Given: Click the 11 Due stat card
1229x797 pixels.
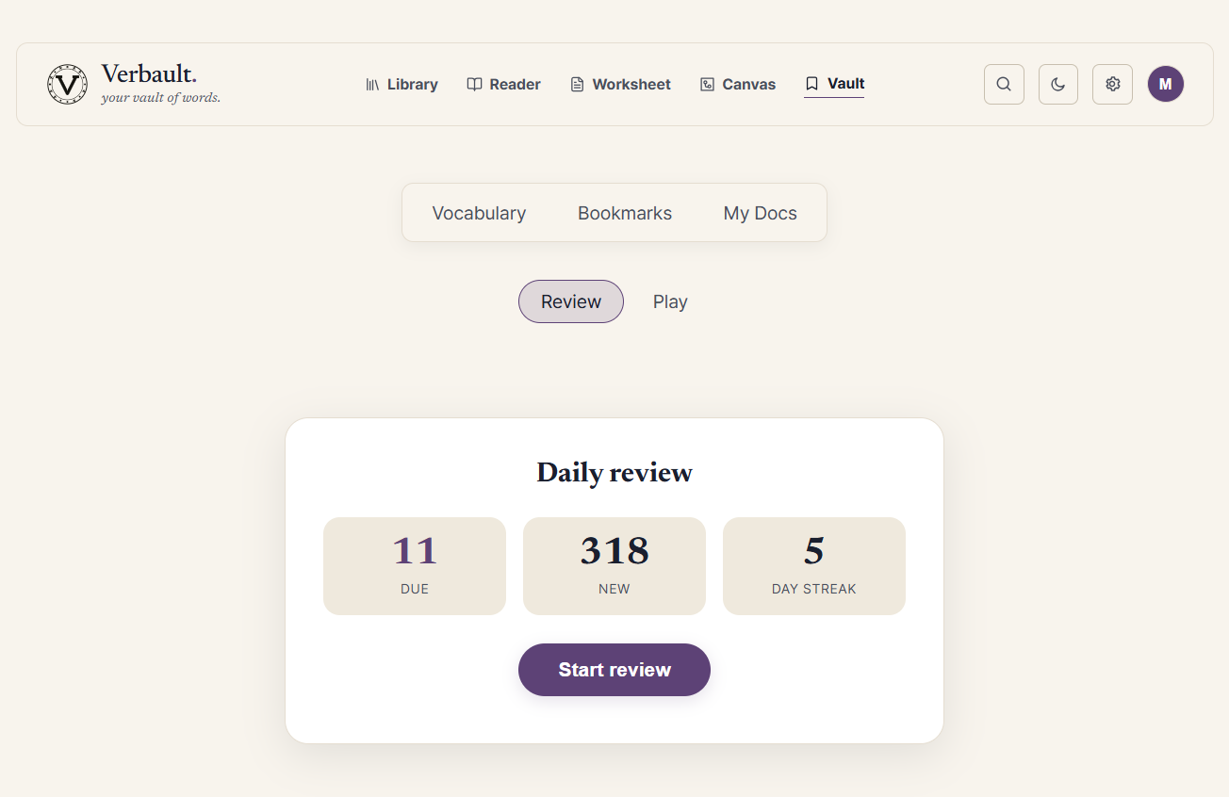Looking at the screenshot, I should (415, 566).
